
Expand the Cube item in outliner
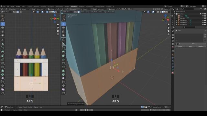point(177,16)
